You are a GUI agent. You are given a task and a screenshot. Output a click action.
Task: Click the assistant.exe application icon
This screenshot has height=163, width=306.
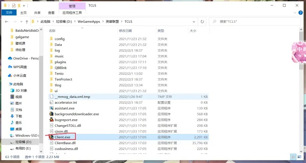pyautogui.click(x=52, y=108)
